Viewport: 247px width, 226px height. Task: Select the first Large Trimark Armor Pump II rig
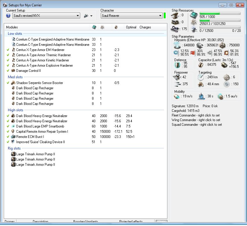[85, 154]
